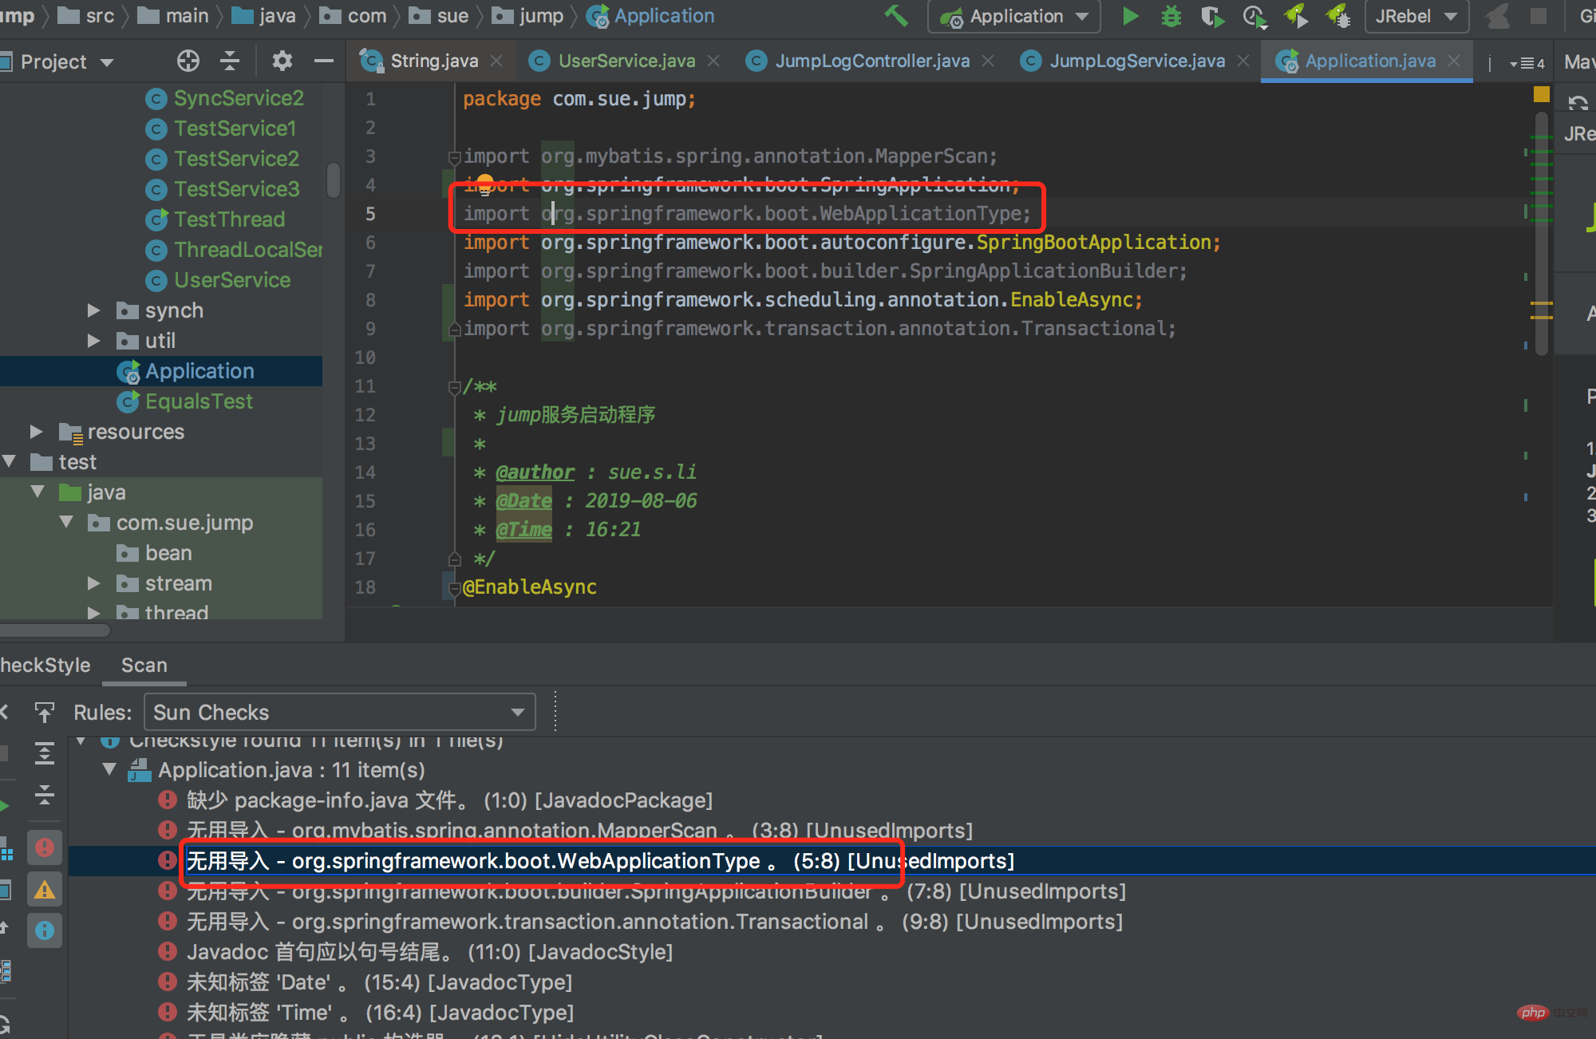Click the locate/scroll-from-source target icon

[188, 61]
